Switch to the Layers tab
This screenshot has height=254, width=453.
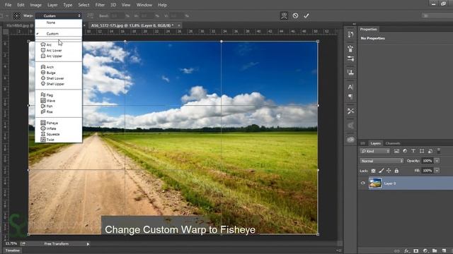point(376,143)
